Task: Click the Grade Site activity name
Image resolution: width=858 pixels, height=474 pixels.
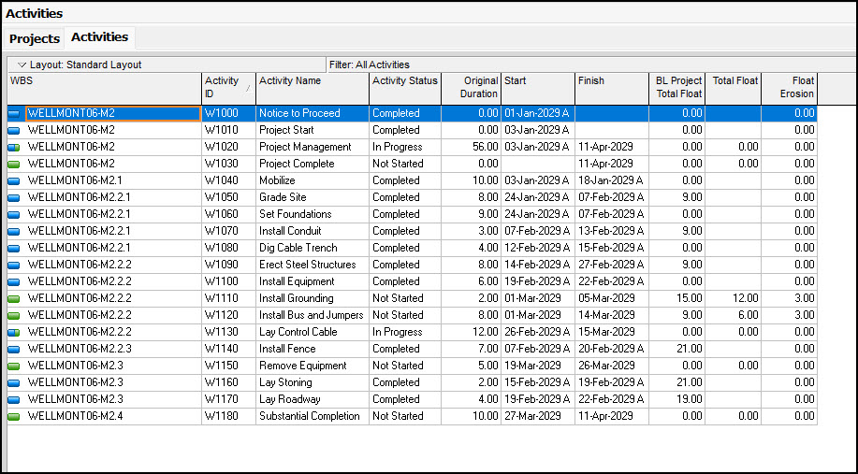Action: [283, 197]
